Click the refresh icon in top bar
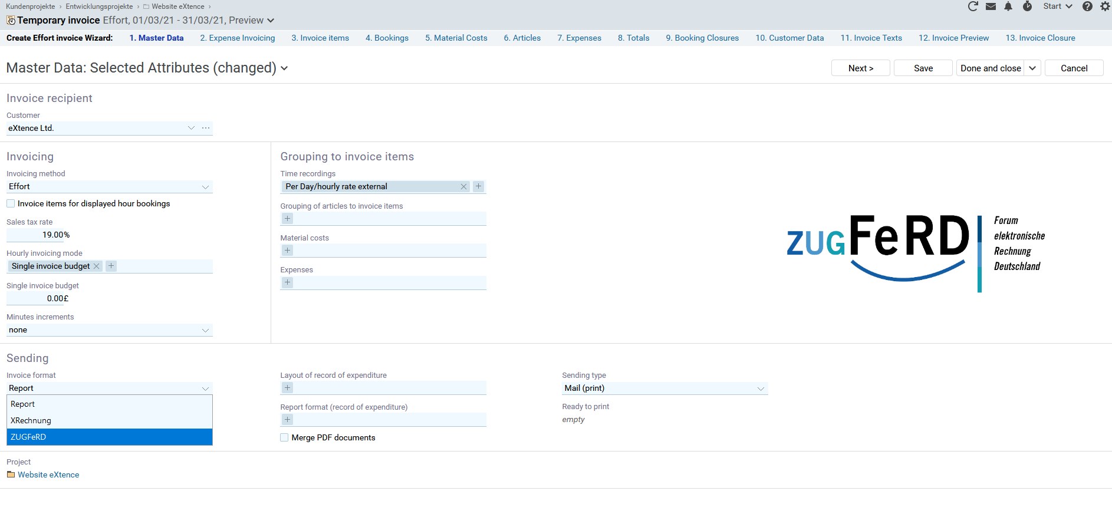 (x=973, y=6)
